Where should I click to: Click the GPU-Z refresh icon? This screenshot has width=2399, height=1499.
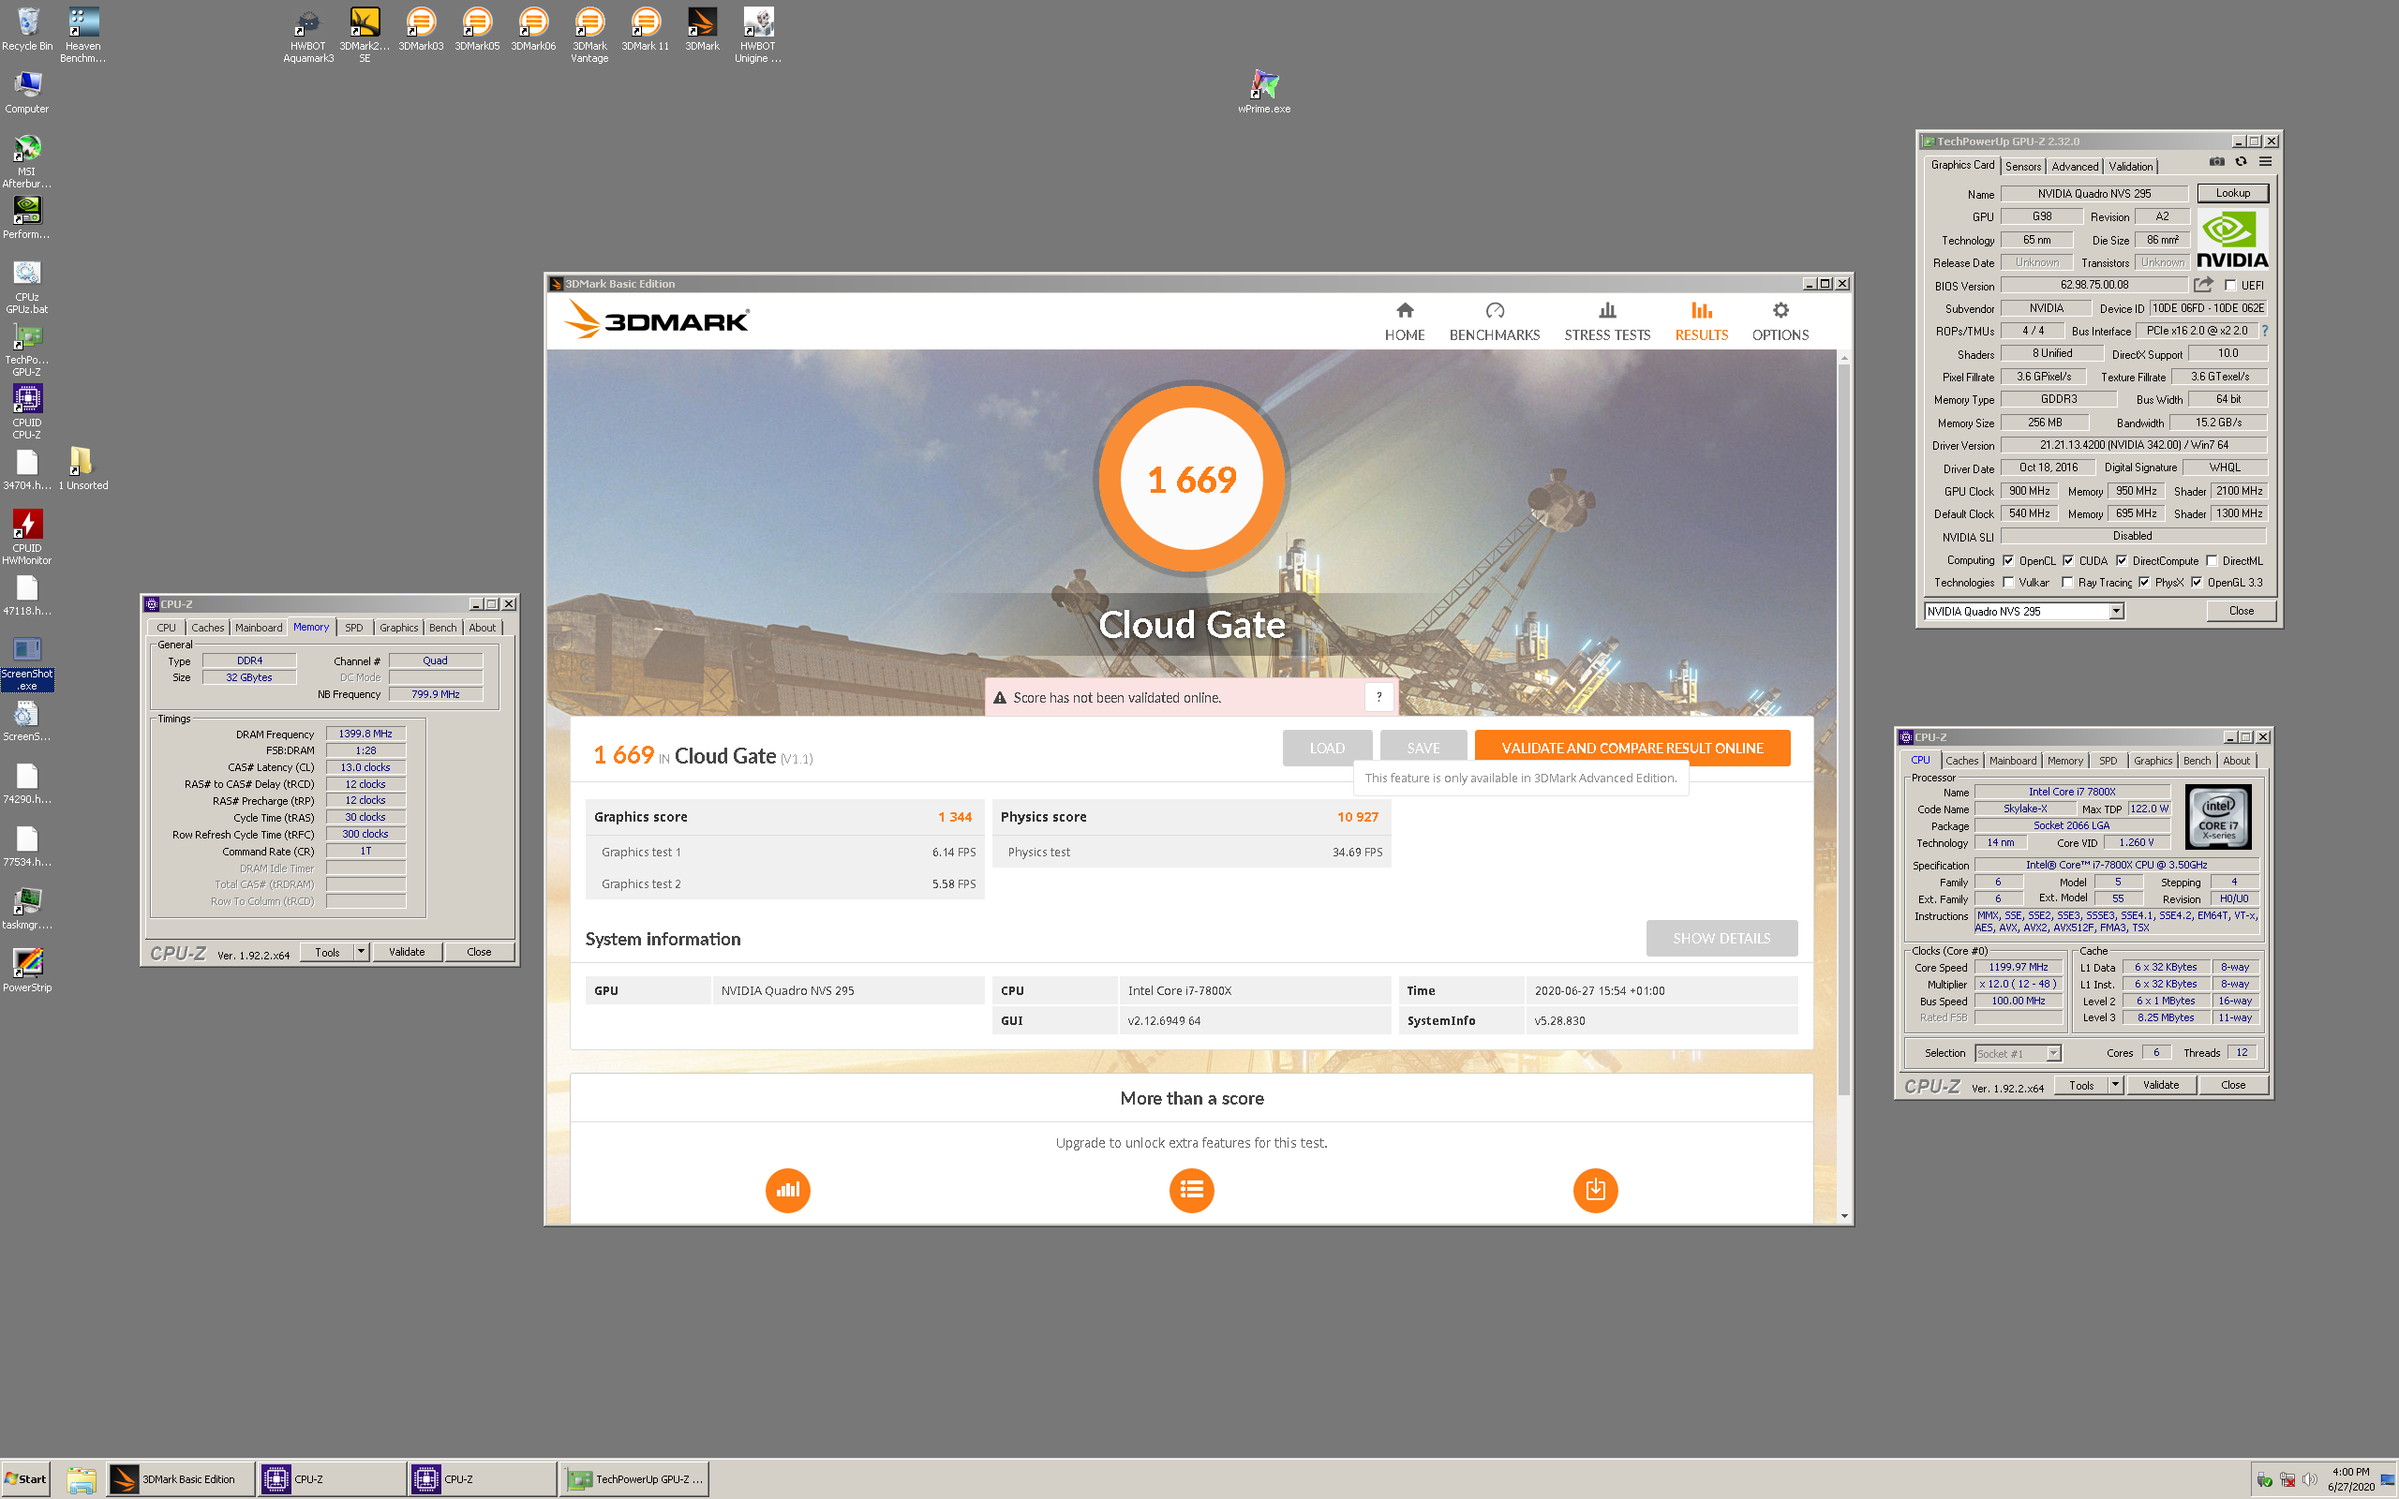point(2241,161)
